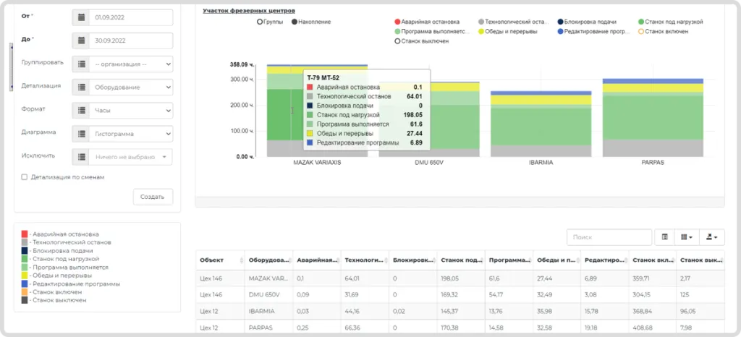Sort table by Технологи... column header
Image resolution: width=741 pixels, height=337 pixels.
click(365, 260)
